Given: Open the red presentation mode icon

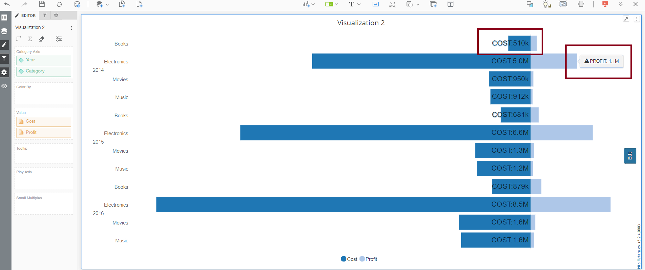Looking at the screenshot, I should click(605, 4).
